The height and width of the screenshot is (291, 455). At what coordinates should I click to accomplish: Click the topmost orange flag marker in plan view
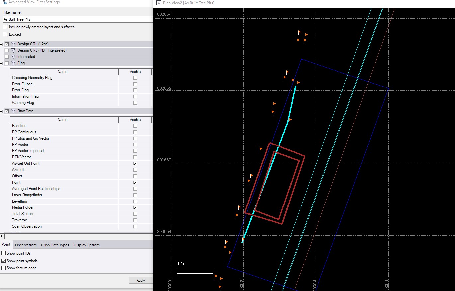pos(299,32)
